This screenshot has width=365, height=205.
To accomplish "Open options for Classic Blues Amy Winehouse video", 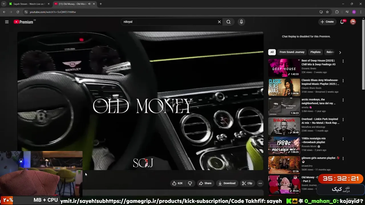I will click(343, 81).
